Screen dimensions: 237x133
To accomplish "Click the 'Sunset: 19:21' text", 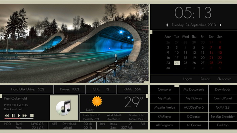I will click(137, 119).
